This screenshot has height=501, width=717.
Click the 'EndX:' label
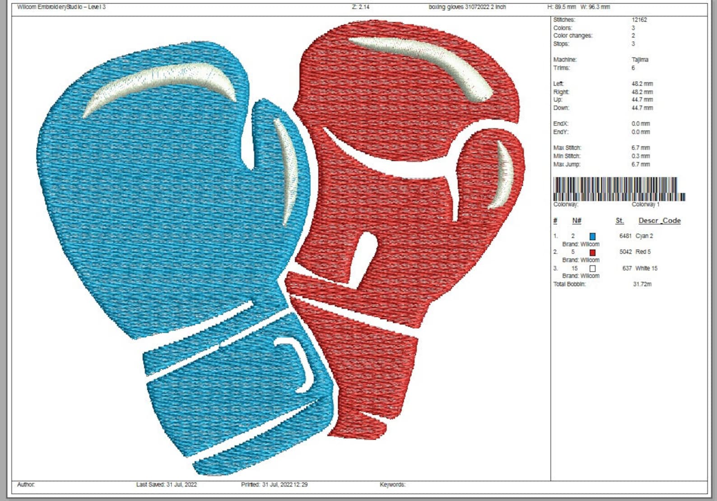pos(561,124)
